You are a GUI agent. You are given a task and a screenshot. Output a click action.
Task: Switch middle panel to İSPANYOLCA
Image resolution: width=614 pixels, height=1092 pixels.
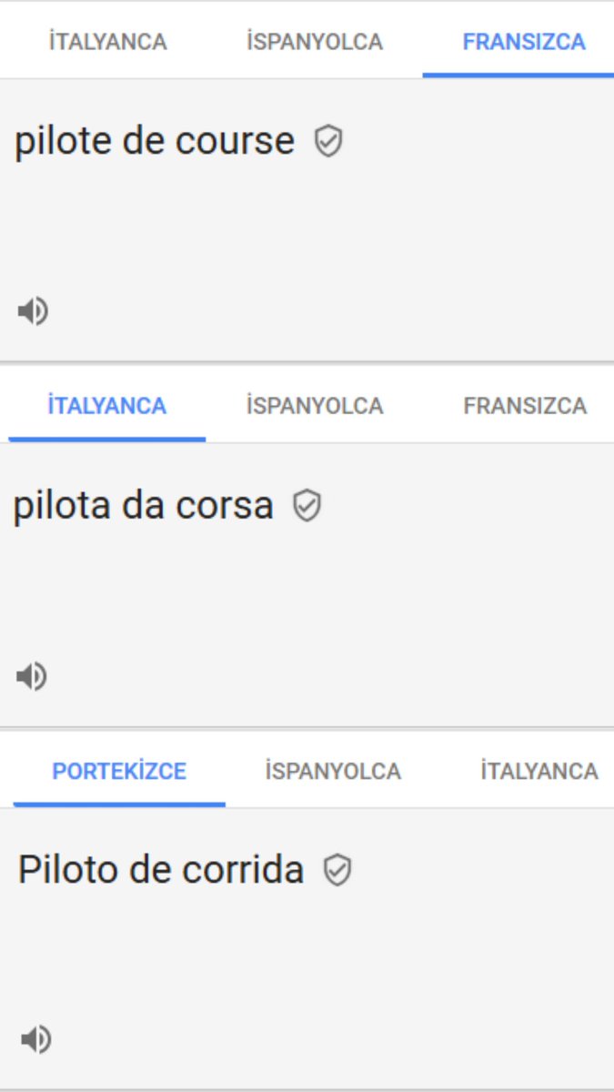tap(315, 406)
